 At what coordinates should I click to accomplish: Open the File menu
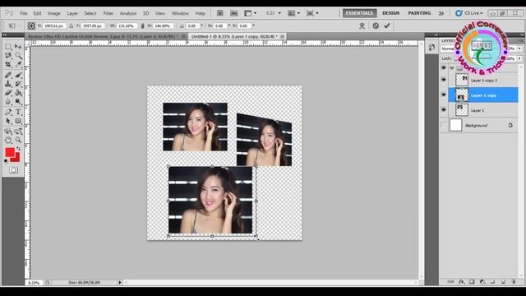24,13
